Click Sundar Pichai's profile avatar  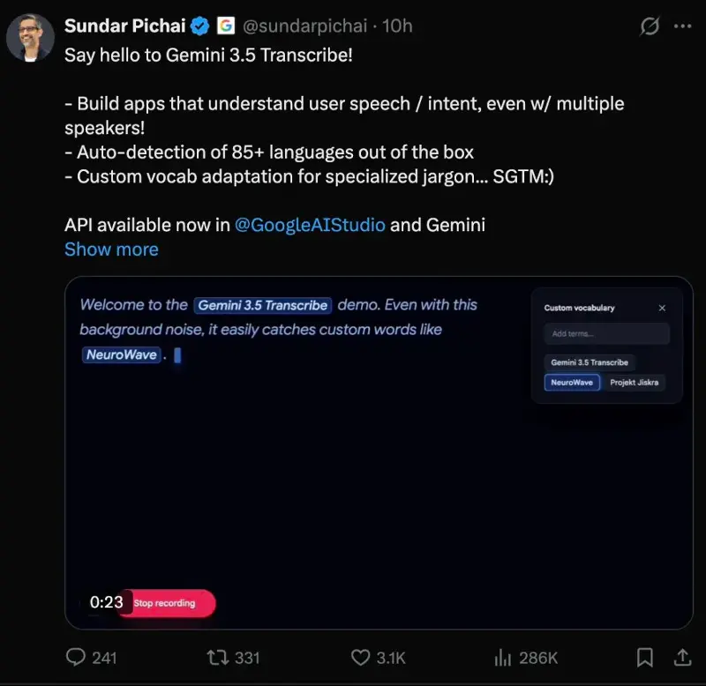click(x=30, y=37)
